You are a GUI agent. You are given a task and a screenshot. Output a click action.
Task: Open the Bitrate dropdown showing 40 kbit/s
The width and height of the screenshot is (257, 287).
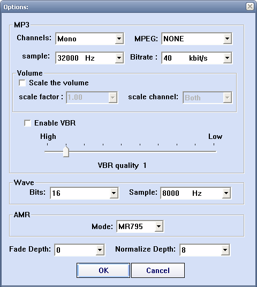click(x=196, y=58)
